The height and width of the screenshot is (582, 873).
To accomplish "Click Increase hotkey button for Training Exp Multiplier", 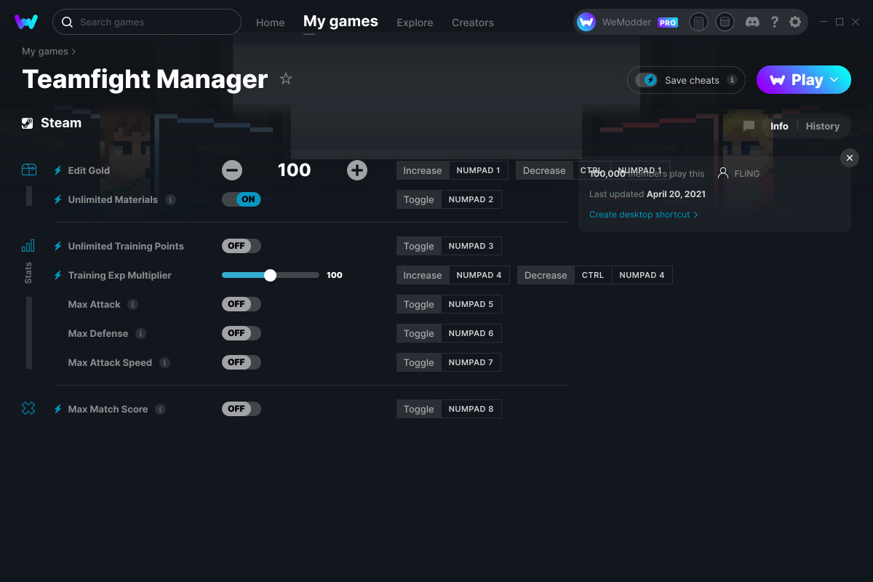I will (423, 275).
